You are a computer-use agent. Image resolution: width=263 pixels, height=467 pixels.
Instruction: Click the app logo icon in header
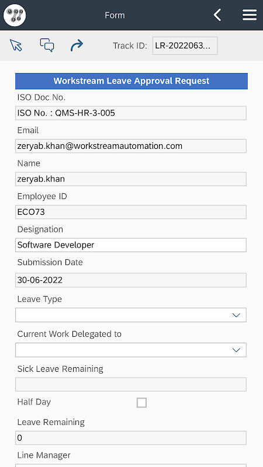15,15
